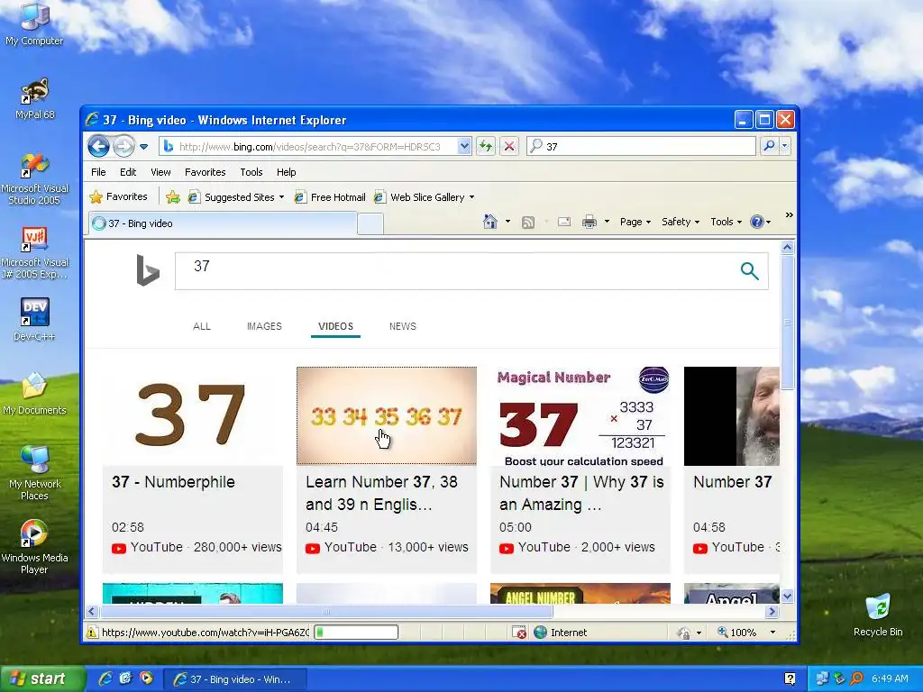Expand the address bar URL history dropdown
Viewport: 923px width, 692px height.
click(x=464, y=147)
